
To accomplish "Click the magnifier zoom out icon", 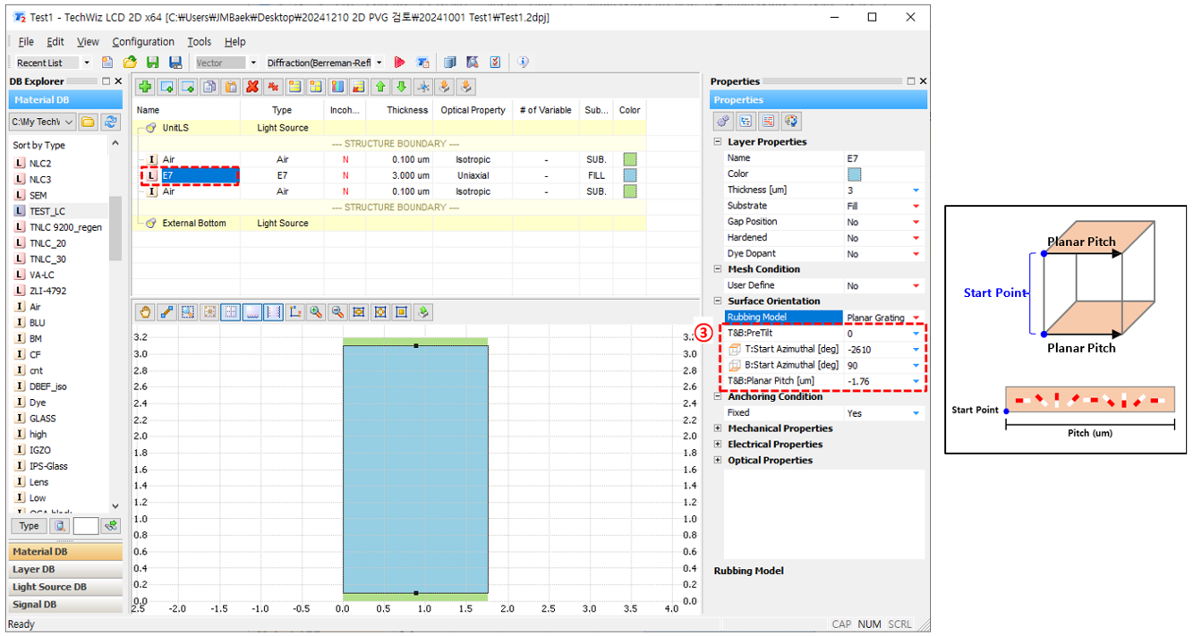I will (337, 312).
